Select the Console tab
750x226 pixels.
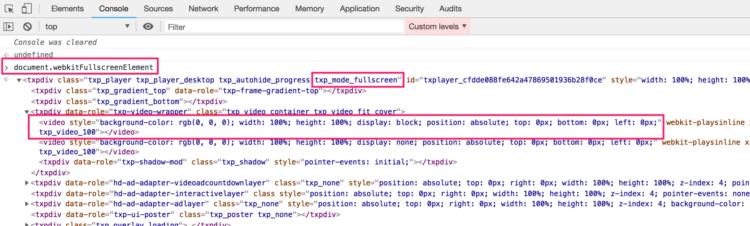(114, 9)
